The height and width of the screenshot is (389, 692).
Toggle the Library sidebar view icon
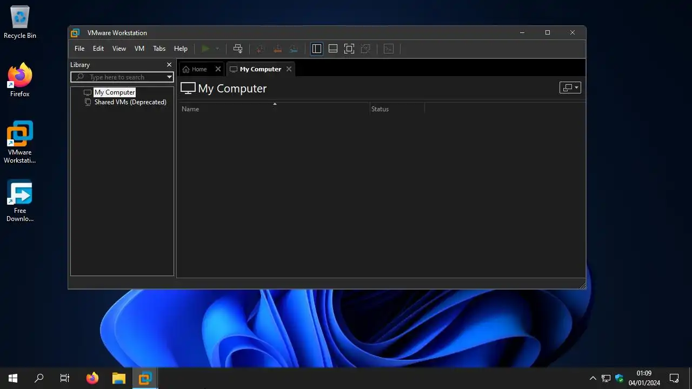317,49
